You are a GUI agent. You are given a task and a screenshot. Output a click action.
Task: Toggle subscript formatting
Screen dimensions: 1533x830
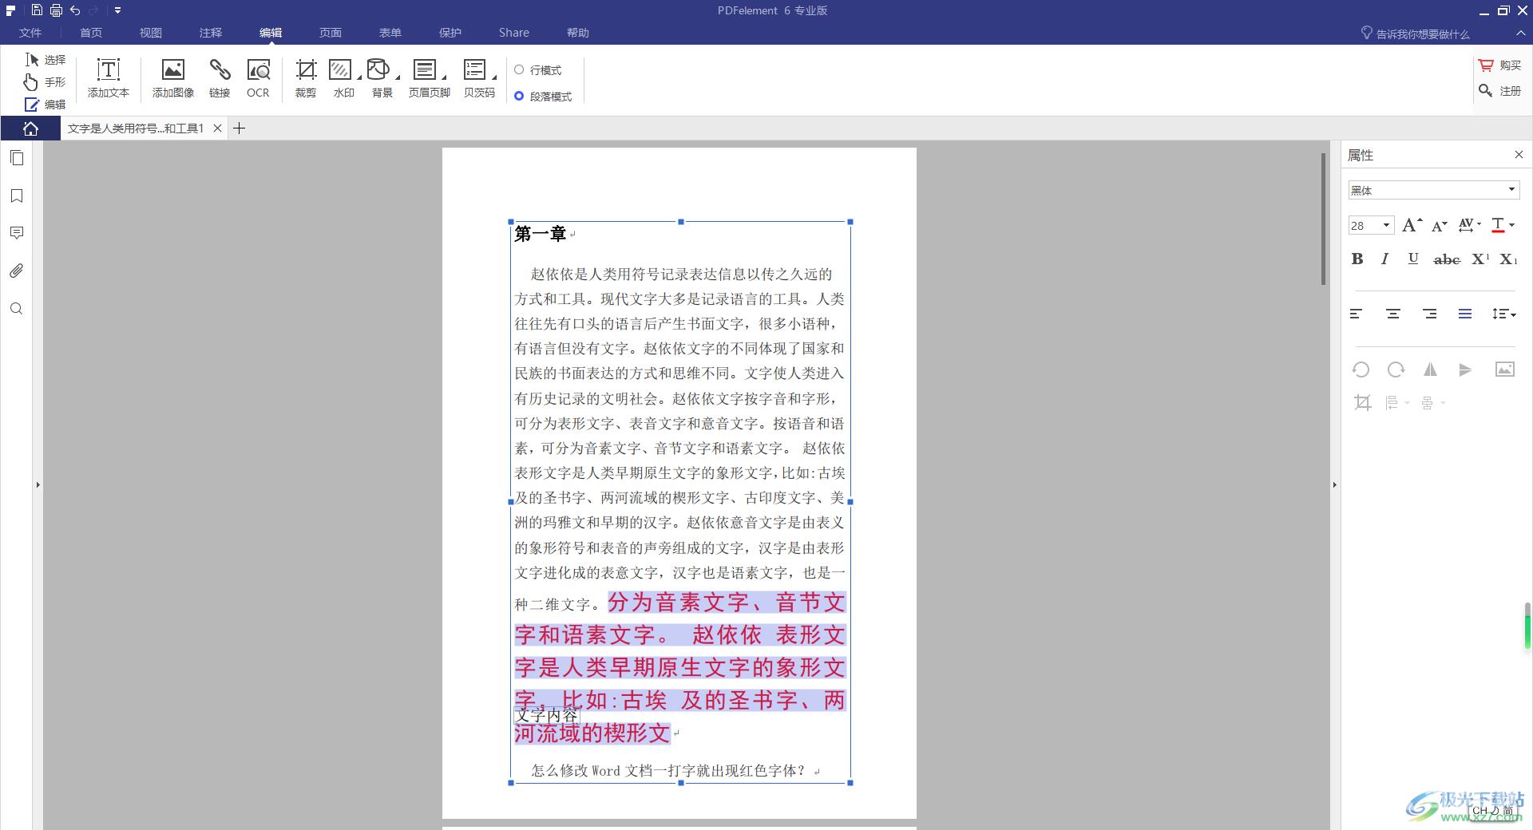coord(1508,259)
